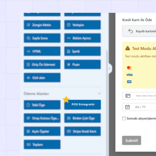This screenshot has width=156, height=156.
Task: Click the VISA logo icon
Action: 129,75
